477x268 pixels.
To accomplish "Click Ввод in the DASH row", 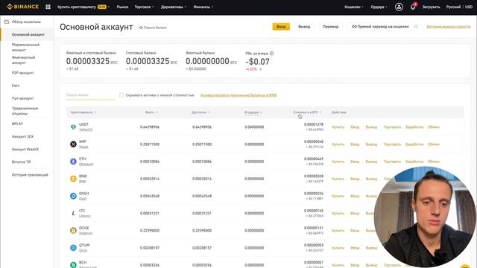I will point(355,197).
